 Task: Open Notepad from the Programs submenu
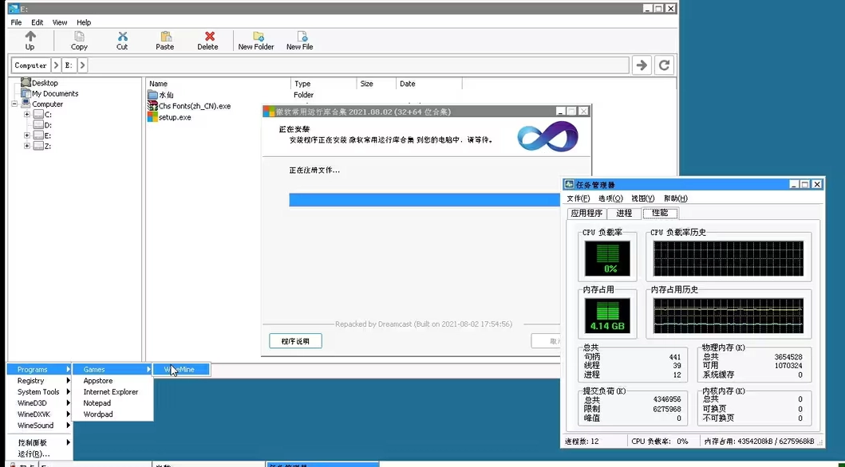coord(97,403)
